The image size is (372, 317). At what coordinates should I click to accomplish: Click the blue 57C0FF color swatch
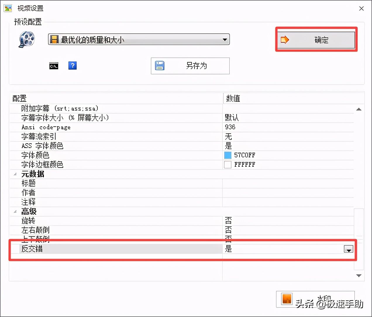[227, 155]
